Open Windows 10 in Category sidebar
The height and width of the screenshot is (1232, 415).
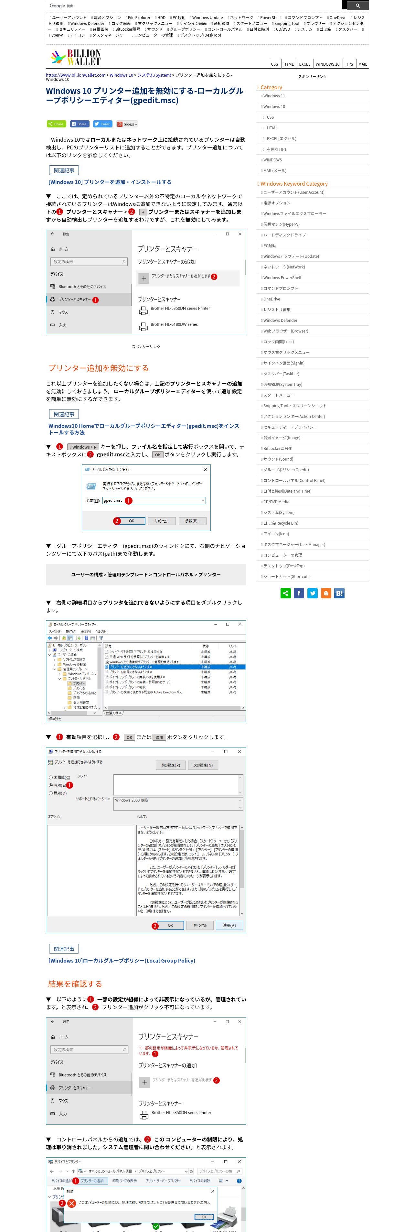pos(312,106)
